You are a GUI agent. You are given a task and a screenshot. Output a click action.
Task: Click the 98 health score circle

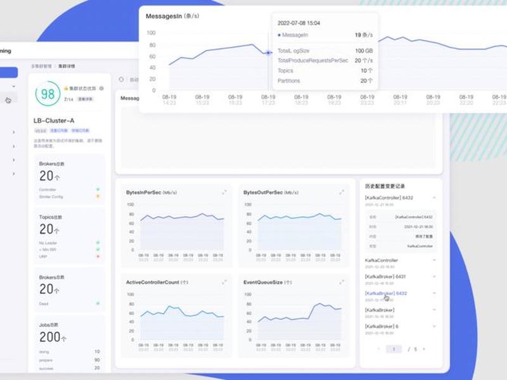pyautogui.click(x=48, y=94)
